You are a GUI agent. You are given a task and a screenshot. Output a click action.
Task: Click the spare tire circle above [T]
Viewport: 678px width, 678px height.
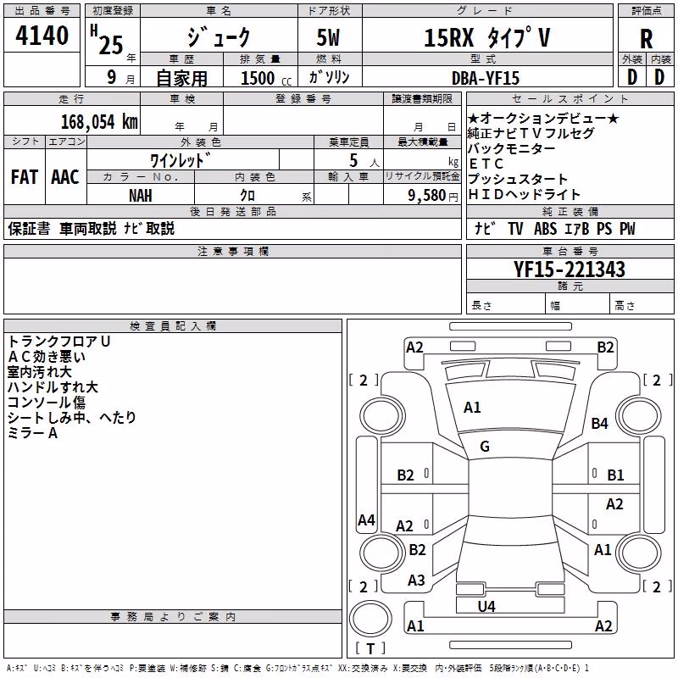tap(370, 619)
